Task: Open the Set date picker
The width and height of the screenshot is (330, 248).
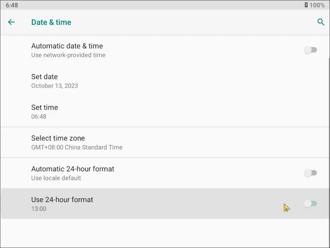Action: (x=44, y=77)
